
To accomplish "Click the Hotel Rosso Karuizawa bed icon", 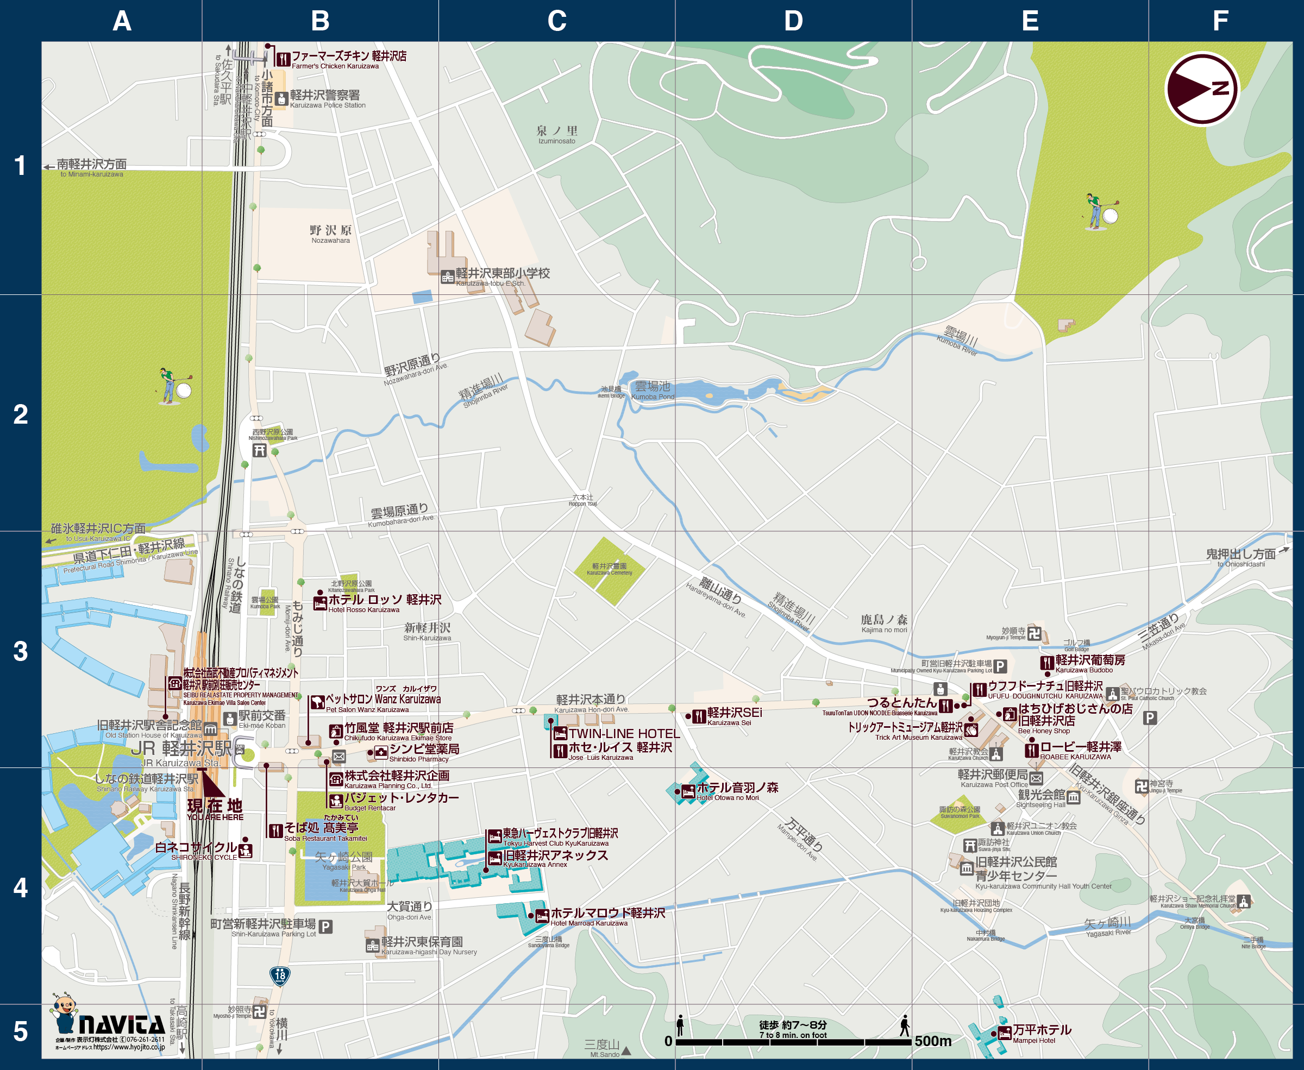I will coord(319,603).
